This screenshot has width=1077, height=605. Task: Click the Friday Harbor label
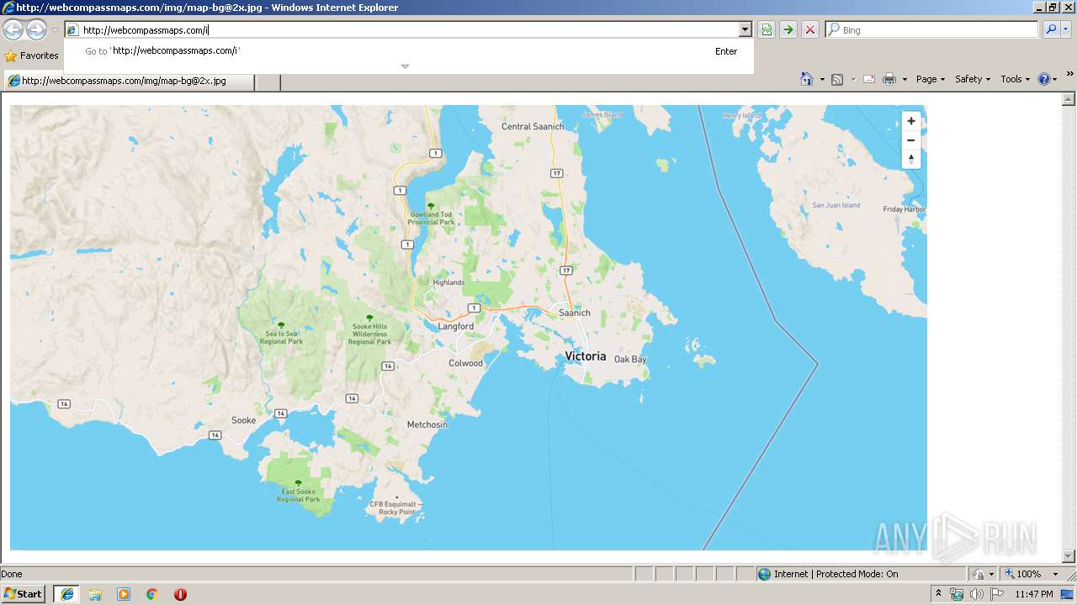tap(905, 209)
